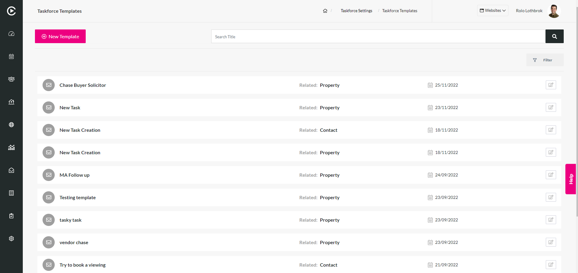Open the clipboard task icon in sidebar
The height and width of the screenshot is (273, 578).
(11, 216)
